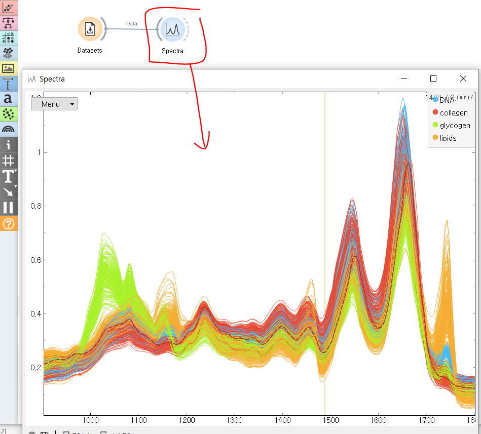481x434 pixels.
Task: Close the Spectra window
Action: point(463,78)
